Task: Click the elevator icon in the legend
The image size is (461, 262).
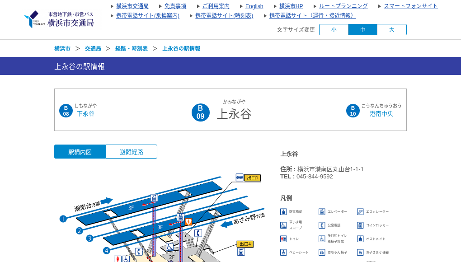Action: point(322,212)
